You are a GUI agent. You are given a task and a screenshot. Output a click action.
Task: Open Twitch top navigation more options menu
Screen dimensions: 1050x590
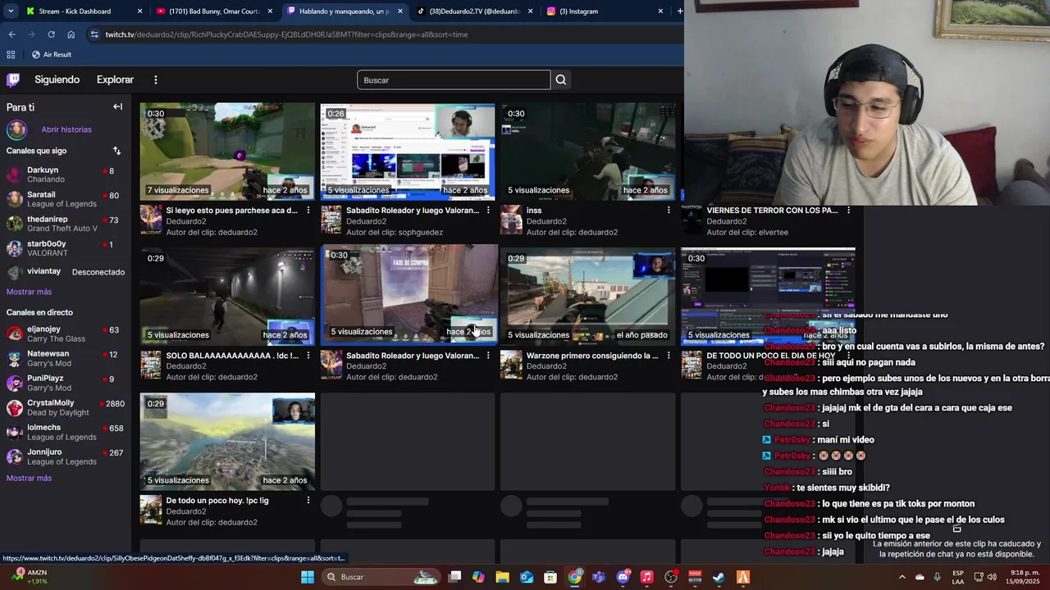tap(155, 79)
